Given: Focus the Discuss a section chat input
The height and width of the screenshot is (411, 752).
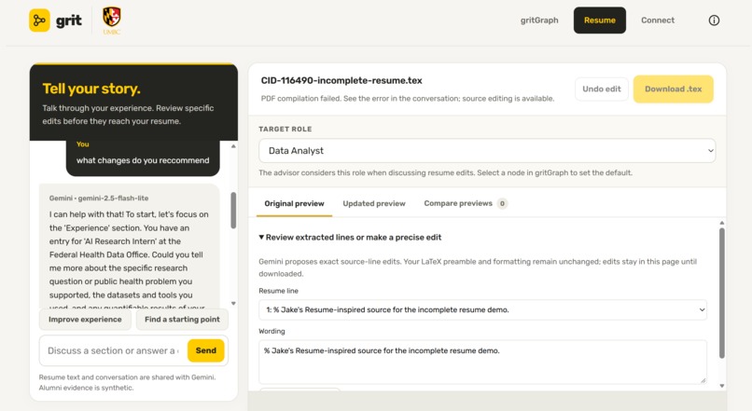Looking at the screenshot, I should pos(113,350).
